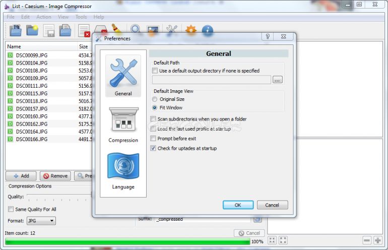Select DSC00115.JPG in the list
The image size is (388, 250).
point(49,94)
